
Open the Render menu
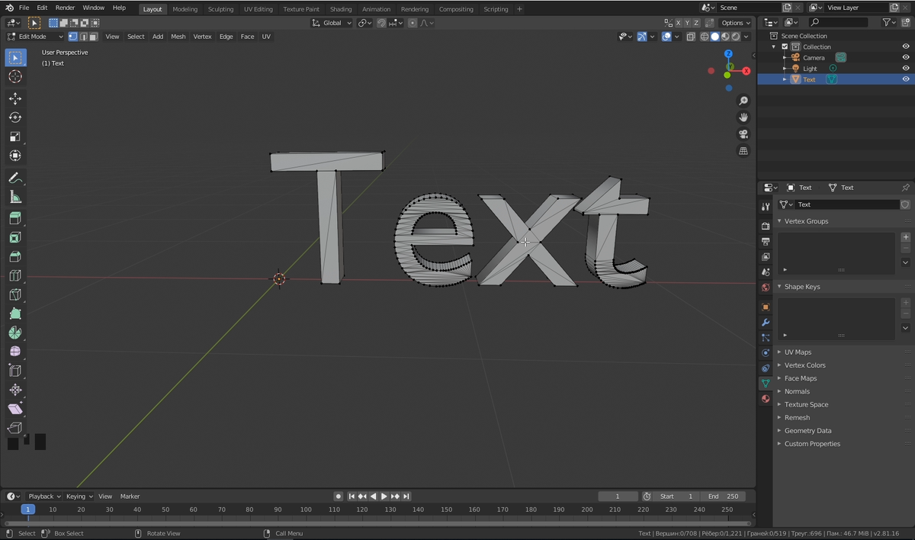tap(65, 8)
